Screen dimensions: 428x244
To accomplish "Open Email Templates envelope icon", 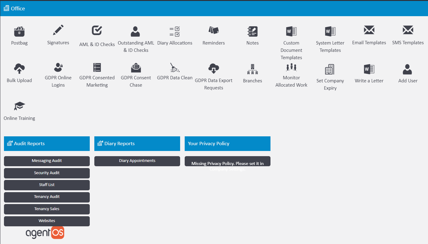I will click(x=369, y=30).
